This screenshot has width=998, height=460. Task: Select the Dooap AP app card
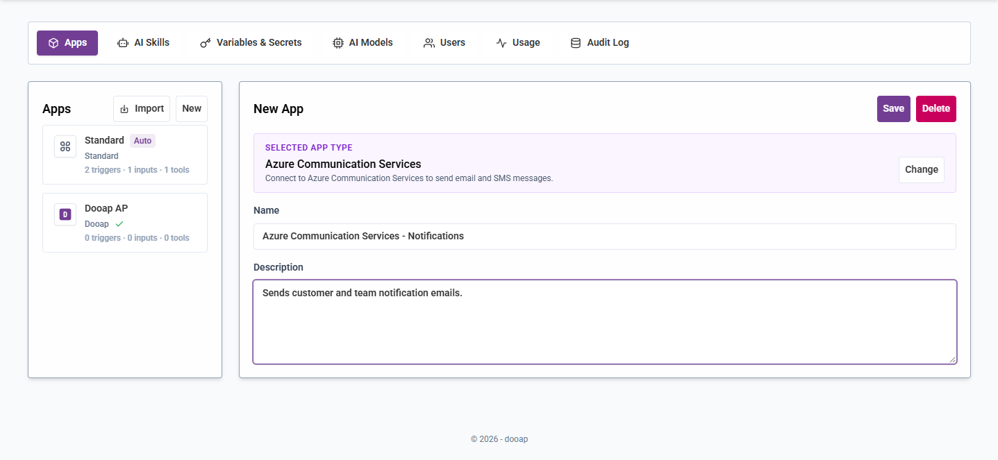click(x=125, y=223)
